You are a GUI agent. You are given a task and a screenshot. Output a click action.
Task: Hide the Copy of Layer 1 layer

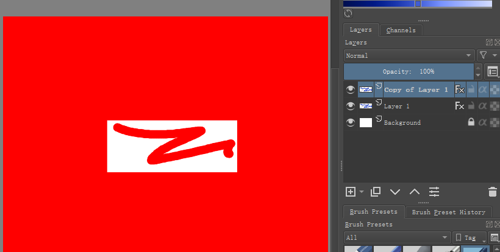(351, 89)
